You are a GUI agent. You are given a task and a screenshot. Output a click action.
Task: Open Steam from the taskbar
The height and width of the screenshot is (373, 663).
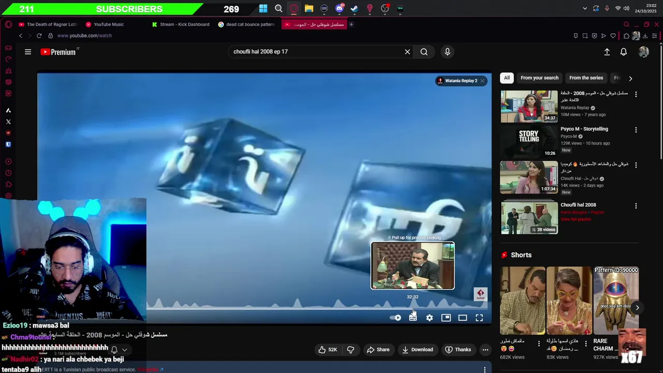click(354, 8)
